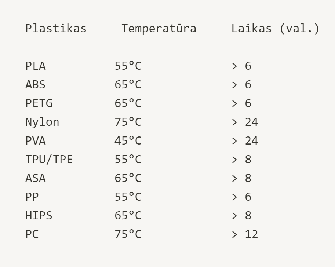Click the Plastikas column header
Viewport: 335px width, 267px height.
pyautogui.click(x=56, y=29)
